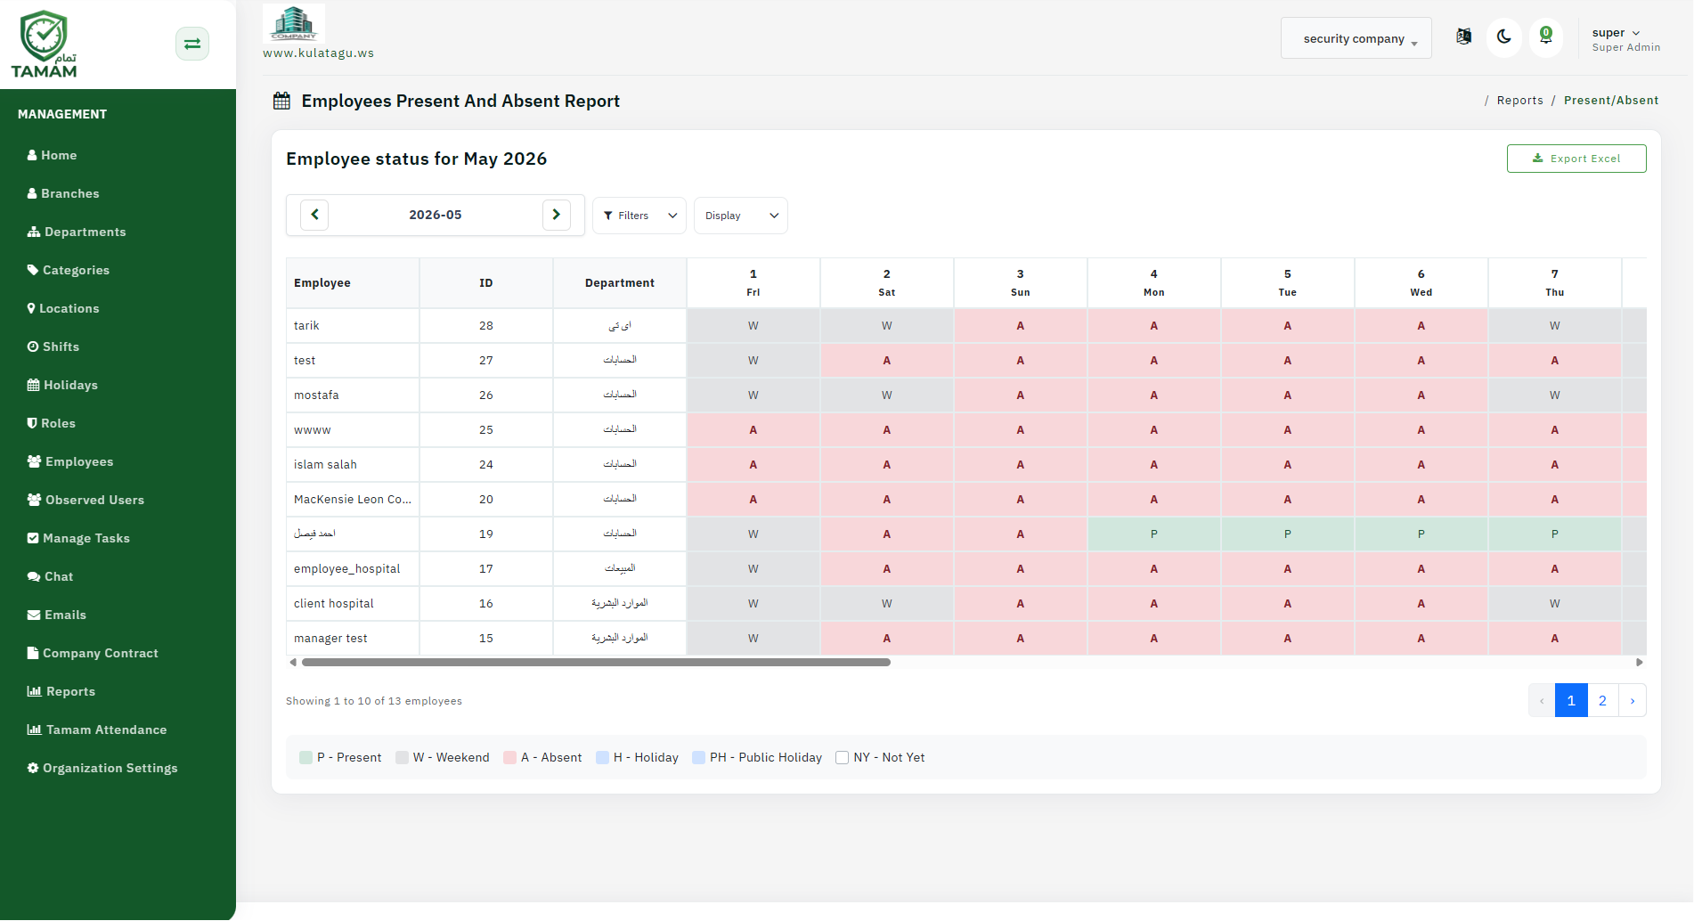Switch to dark mode moon icon
The height and width of the screenshot is (921, 1694).
1504,37
